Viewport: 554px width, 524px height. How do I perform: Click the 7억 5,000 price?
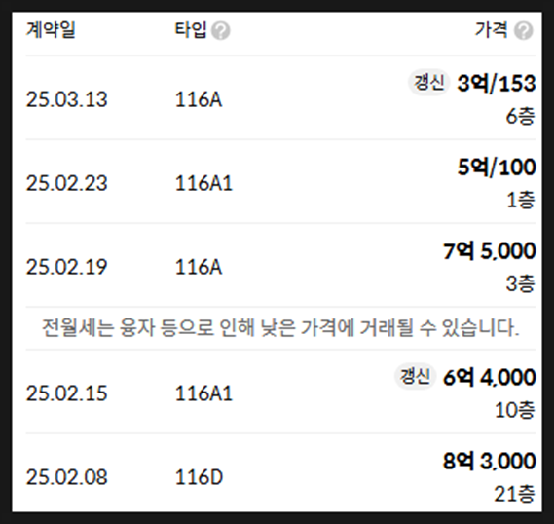(490, 251)
